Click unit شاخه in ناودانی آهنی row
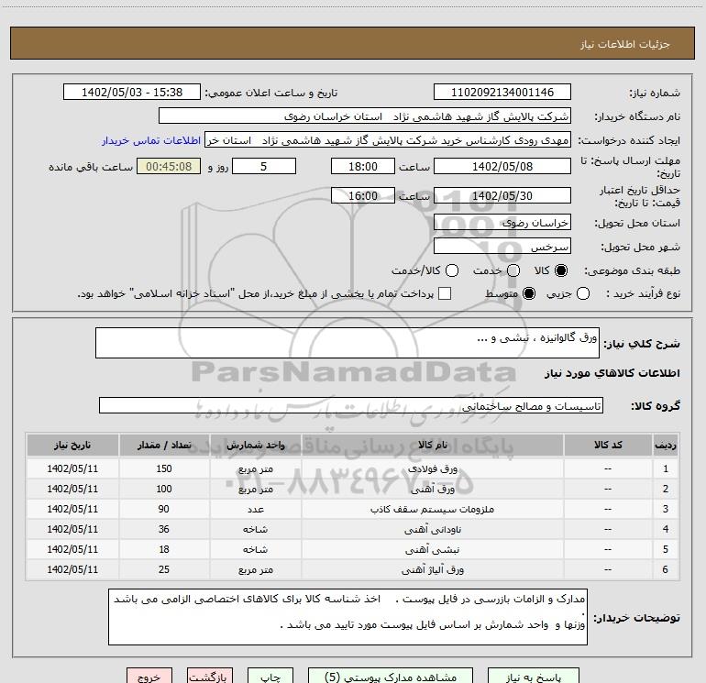This screenshot has height=683, width=706. [x=255, y=530]
